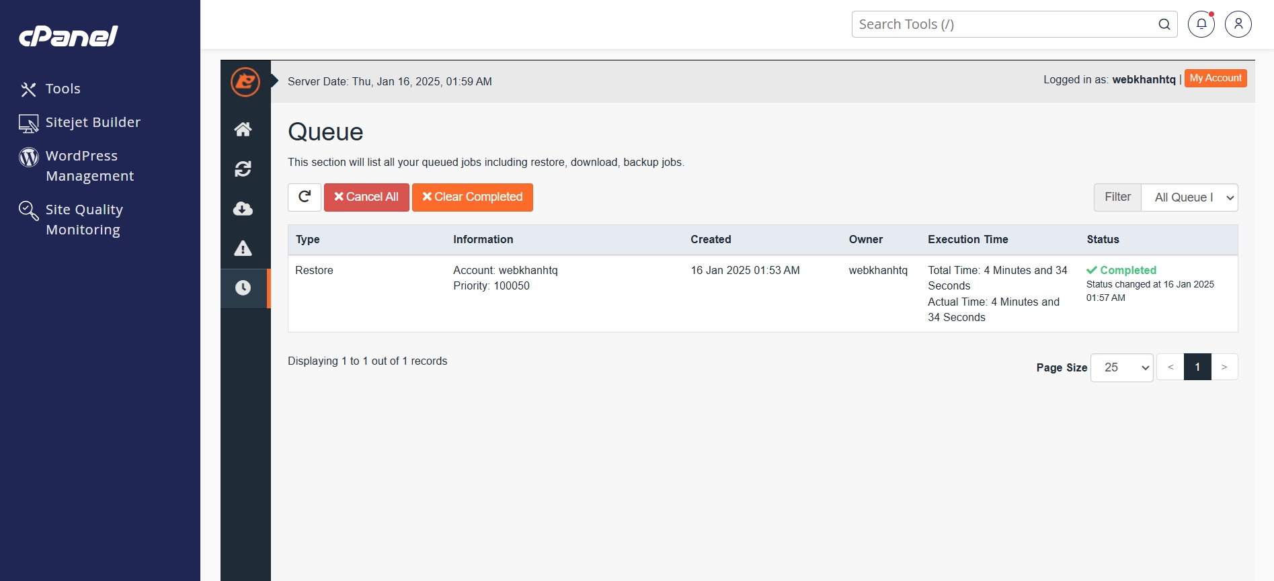Expand the All Queue filter dropdown

coord(1189,197)
